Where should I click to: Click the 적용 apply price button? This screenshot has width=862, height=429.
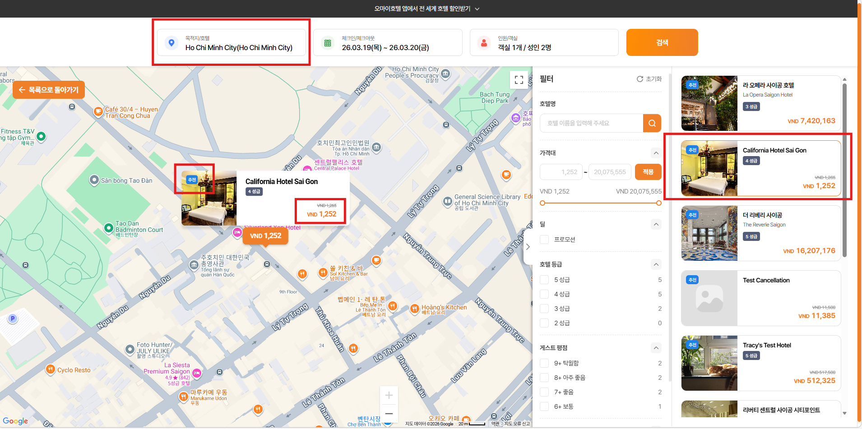click(x=648, y=172)
